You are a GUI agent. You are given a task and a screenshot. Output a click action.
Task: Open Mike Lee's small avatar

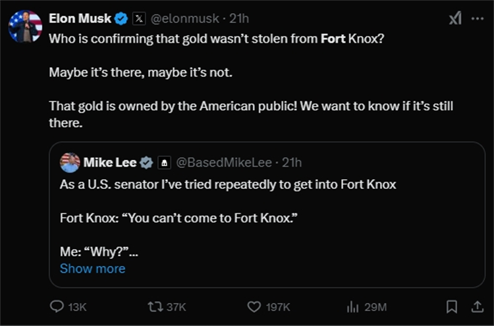pos(70,162)
